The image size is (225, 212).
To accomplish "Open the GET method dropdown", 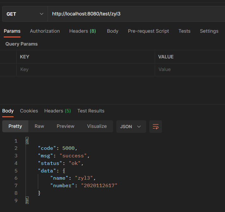I will click(25, 14).
